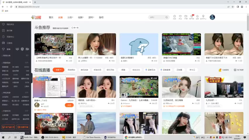Open the 鱼吧 tab
Image resolution: width=249 pixels, height=140 pixels.
101,17
